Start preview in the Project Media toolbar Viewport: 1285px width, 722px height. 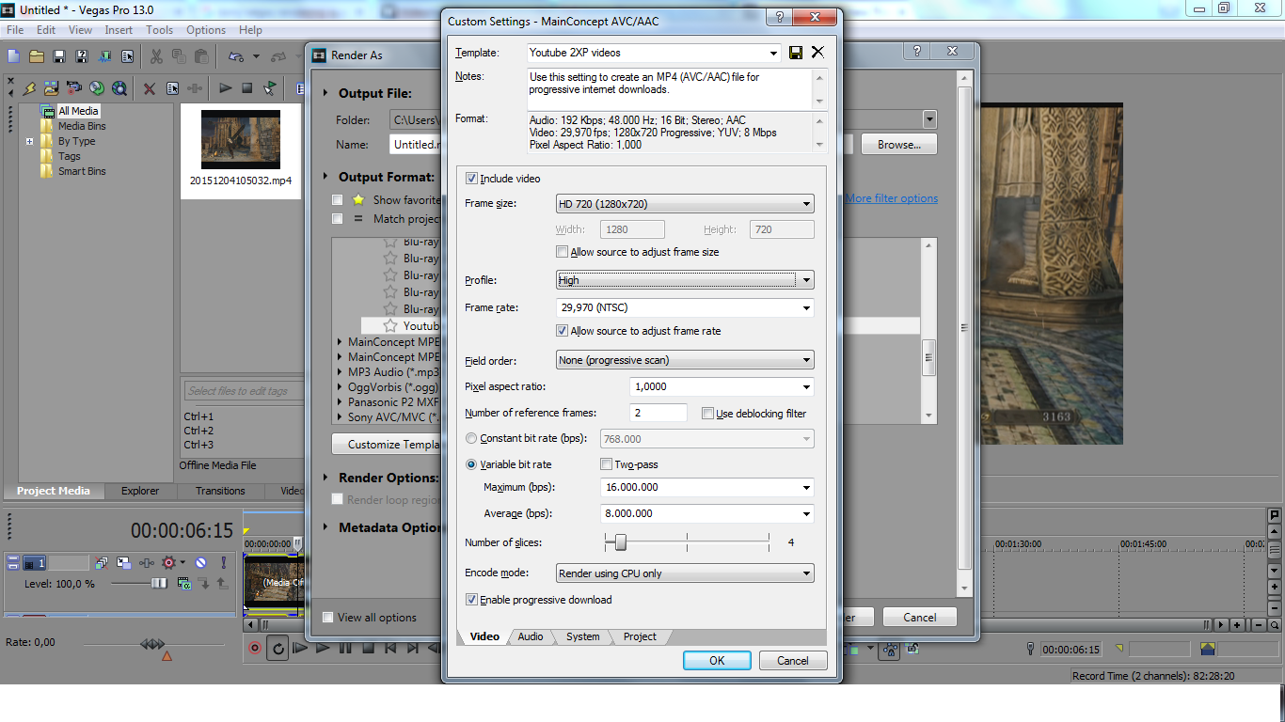point(225,88)
